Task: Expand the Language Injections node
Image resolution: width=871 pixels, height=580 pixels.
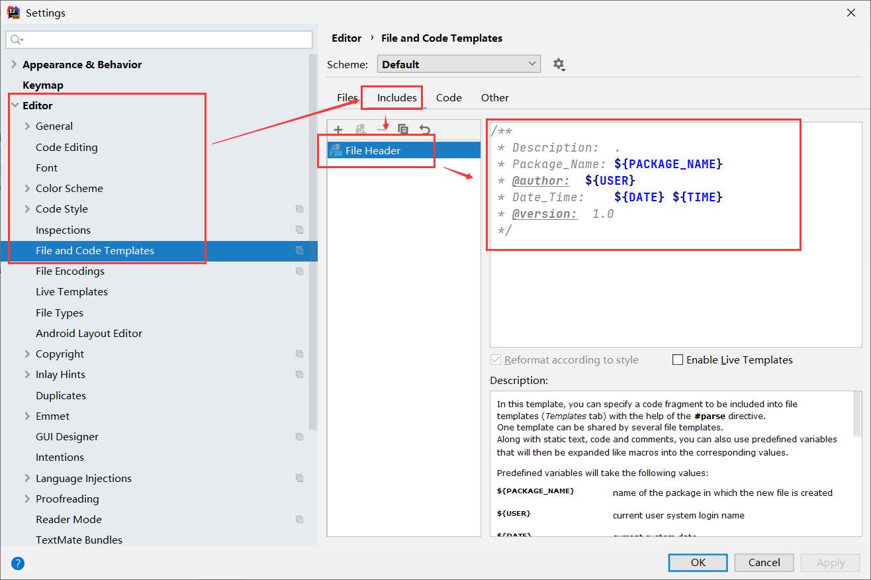Action: (27, 478)
